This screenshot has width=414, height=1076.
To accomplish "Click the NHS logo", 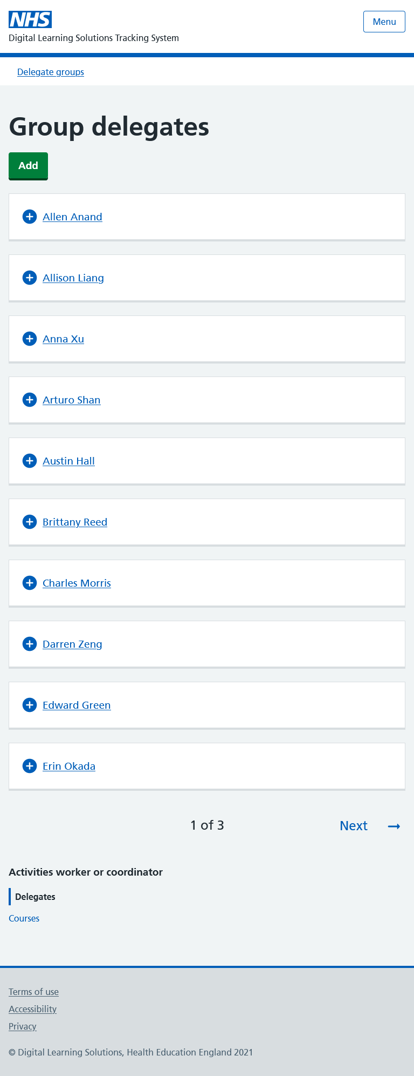I will coord(30,20).
